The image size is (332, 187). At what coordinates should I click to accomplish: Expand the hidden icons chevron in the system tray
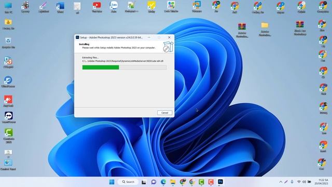[281, 182]
